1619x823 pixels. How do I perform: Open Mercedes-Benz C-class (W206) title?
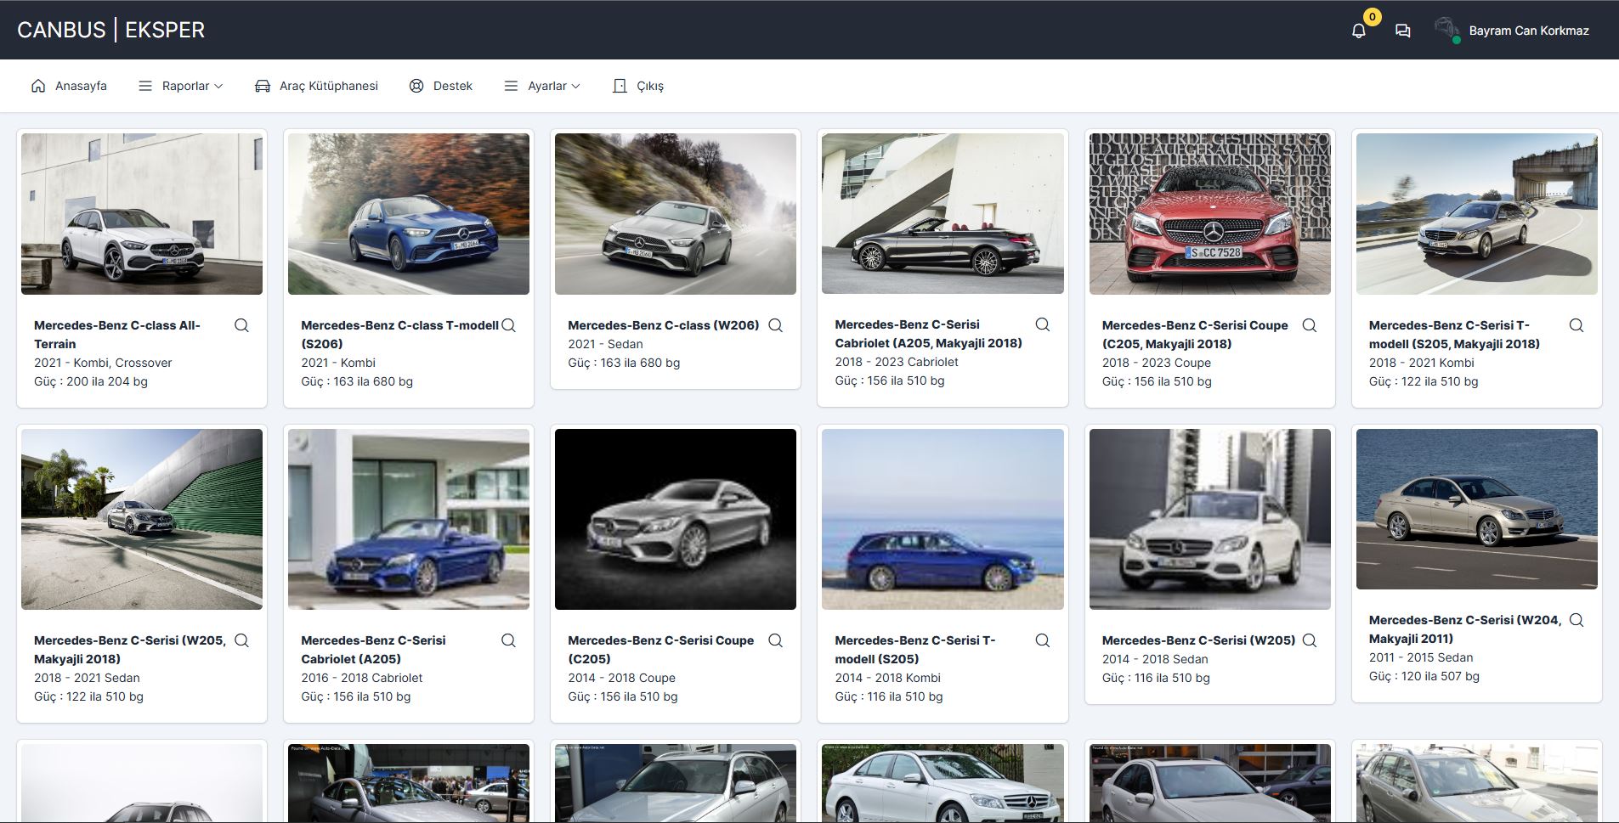click(x=664, y=325)
